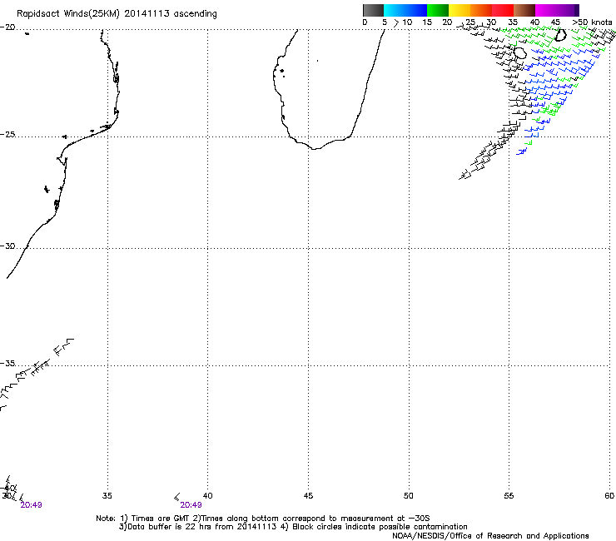Click the purple "20:49" time near longitude 40
The height and width of the screenshot is (541, 616).
click(x=191, y=505)
